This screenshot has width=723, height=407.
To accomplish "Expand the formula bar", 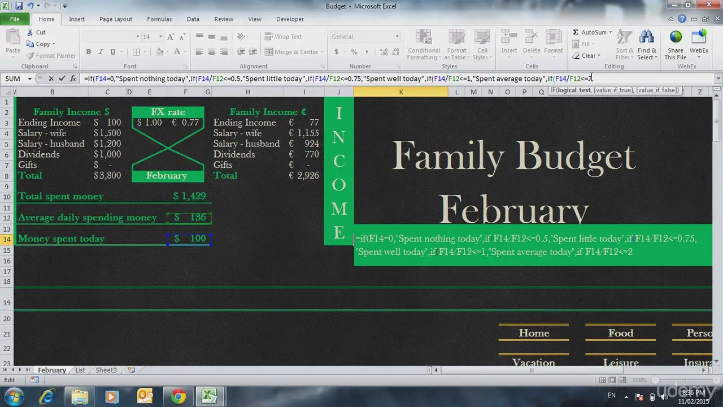I will (x=718, y=79).
